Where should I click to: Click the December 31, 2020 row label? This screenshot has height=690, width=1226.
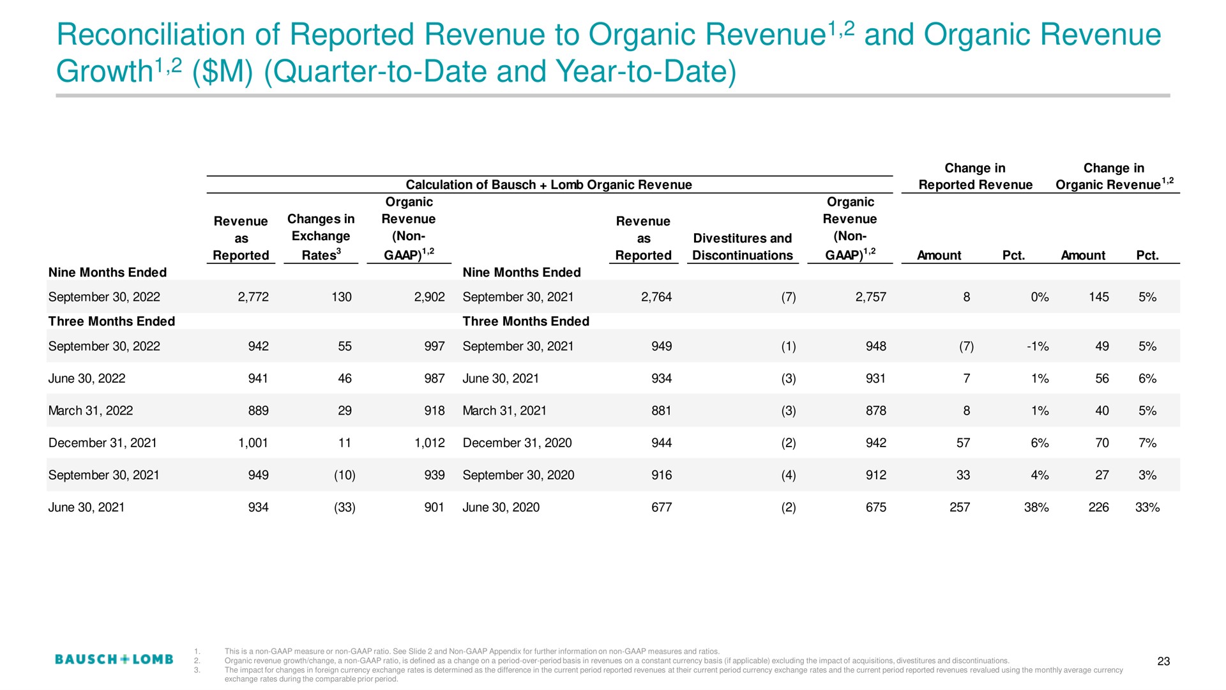coord(517,443)
